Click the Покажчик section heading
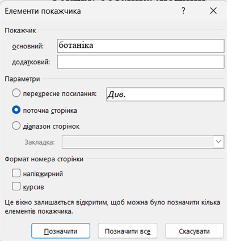 (x=20, y=30)
